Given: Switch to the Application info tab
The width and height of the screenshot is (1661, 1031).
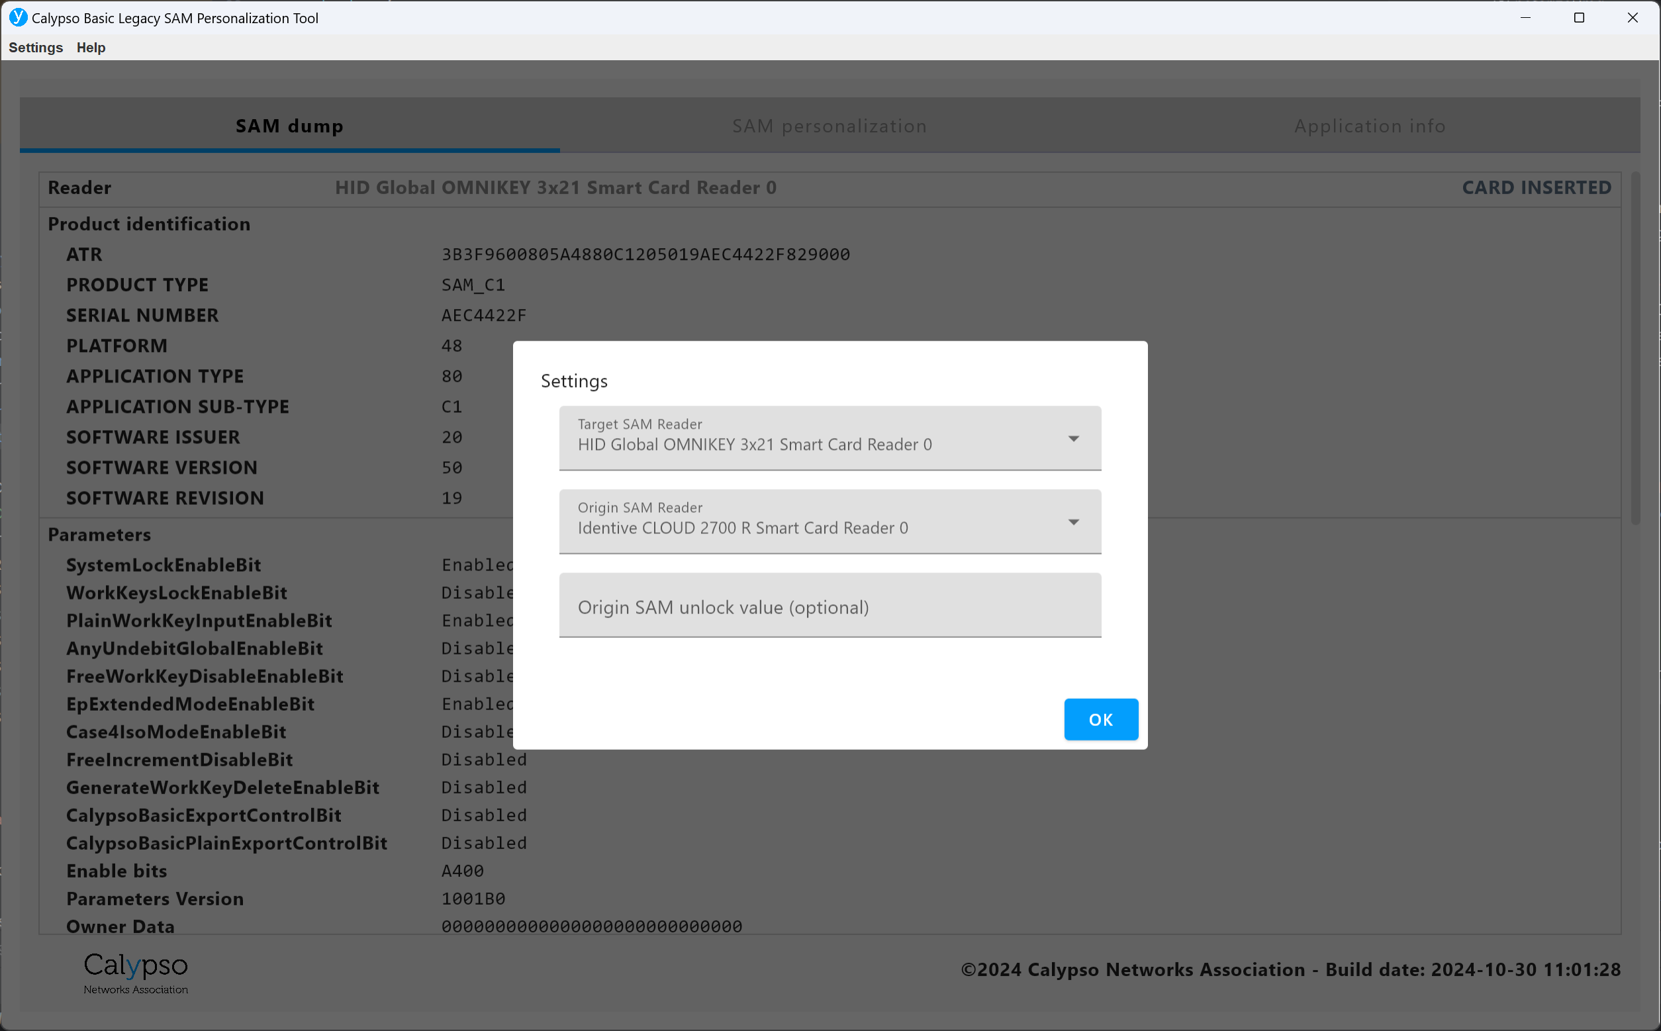Looking at the screenshot, I should point(1370,126).
